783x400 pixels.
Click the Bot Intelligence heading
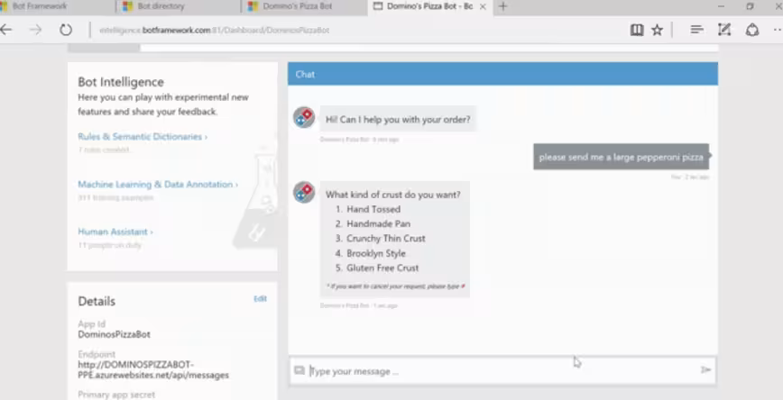121,82
